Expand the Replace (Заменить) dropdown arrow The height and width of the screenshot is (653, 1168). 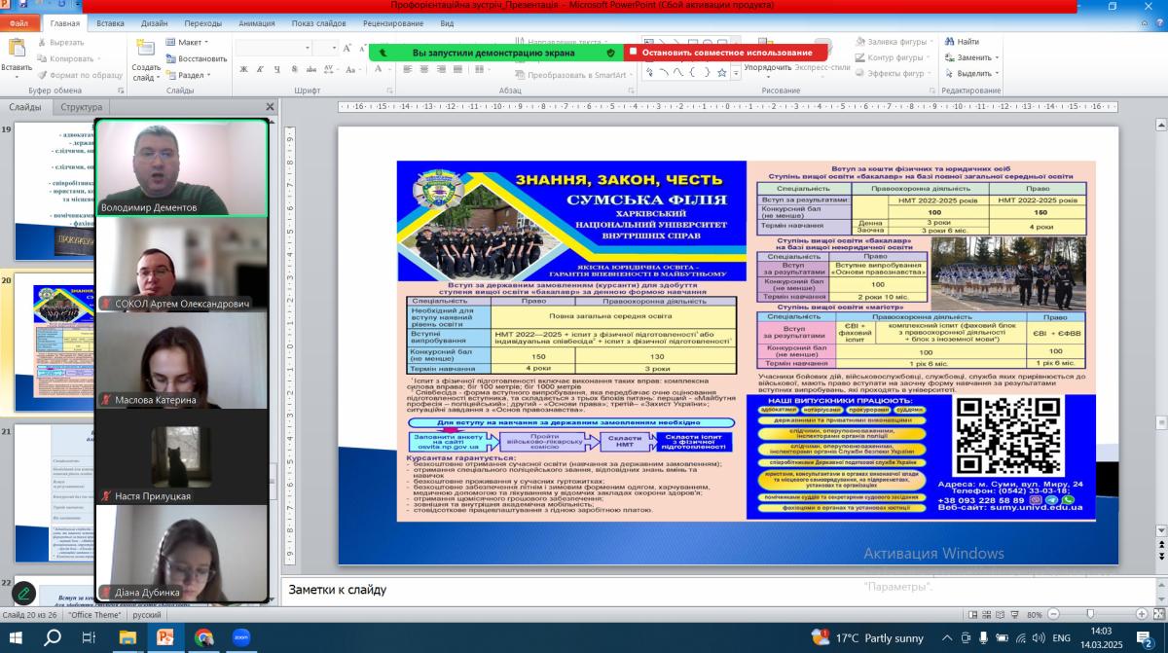997,57
